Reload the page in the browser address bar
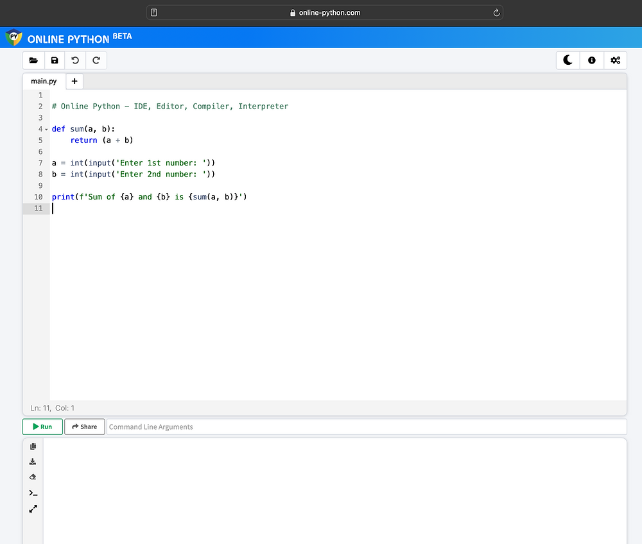The width and height of the screenshot is (642, 544). pos(496,13)
